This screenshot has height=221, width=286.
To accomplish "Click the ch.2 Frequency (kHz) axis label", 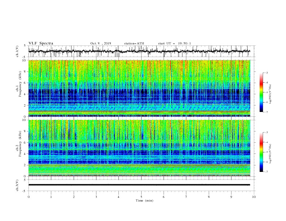I will click(19, 144).
